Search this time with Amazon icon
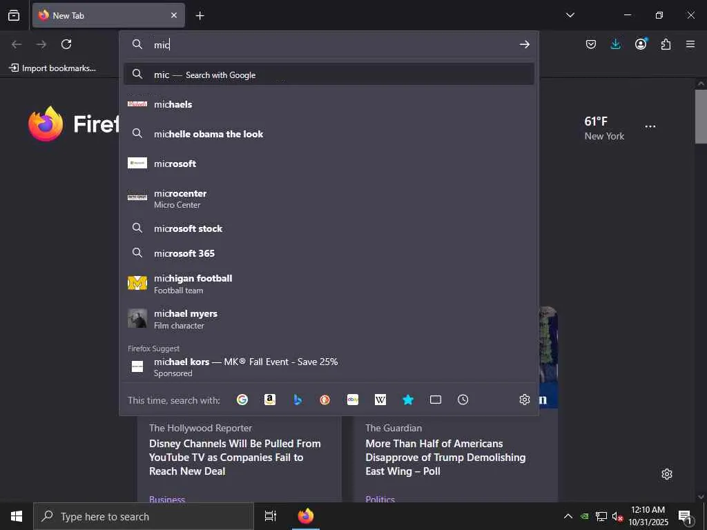This screenshot has width=707, height=530. pyautogui.click(x=270, y=400)
